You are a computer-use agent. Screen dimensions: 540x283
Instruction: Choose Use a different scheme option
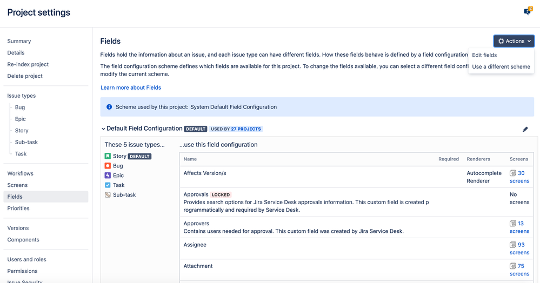pos(501,67)
